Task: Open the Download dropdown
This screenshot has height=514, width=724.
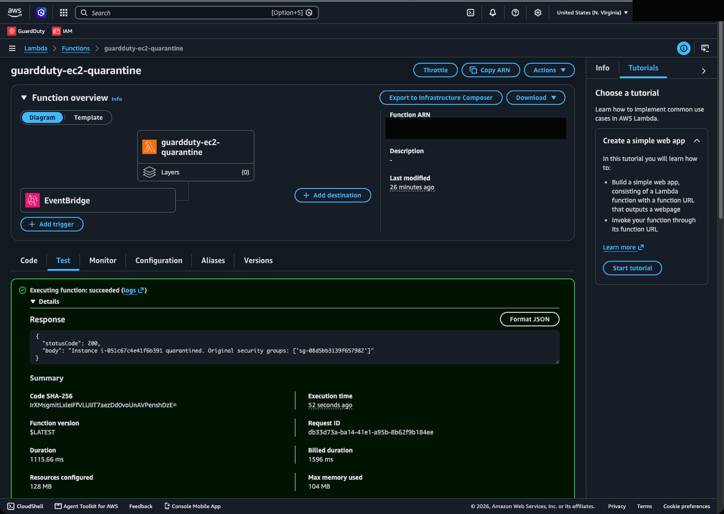Action: [x=536, y=98]
